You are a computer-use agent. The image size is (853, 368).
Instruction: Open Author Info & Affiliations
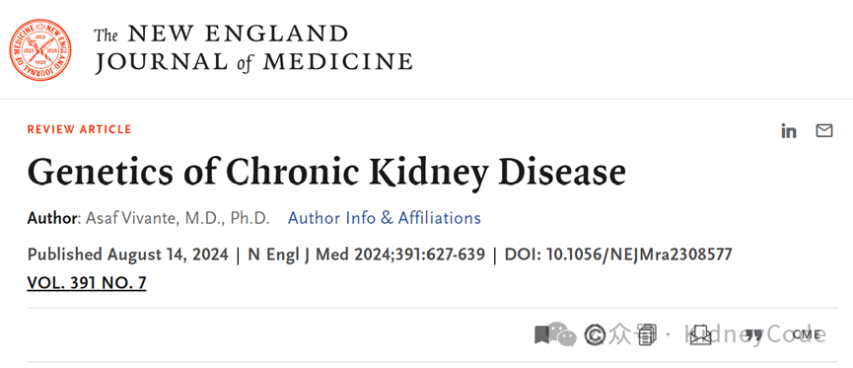point(384,218)
